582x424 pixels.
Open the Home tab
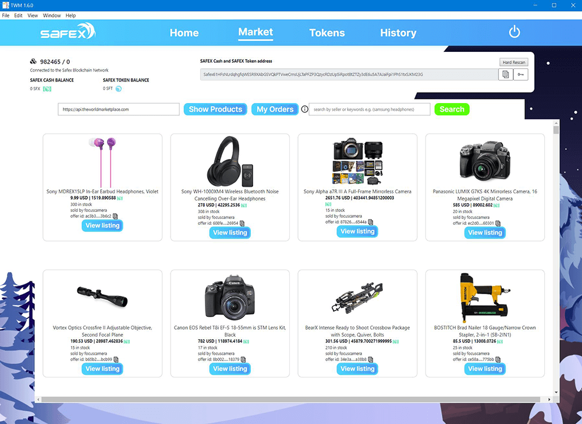(x=184, y=33)
